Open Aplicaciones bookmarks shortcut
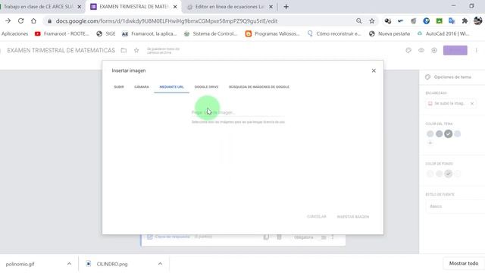Viewport: 485px width, 273px height. pos(14,33)
